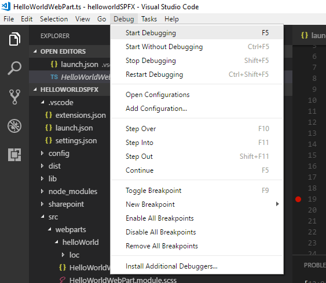The image size is (326, 283).
Task: Choose Open Configurations
Action: 197,95
